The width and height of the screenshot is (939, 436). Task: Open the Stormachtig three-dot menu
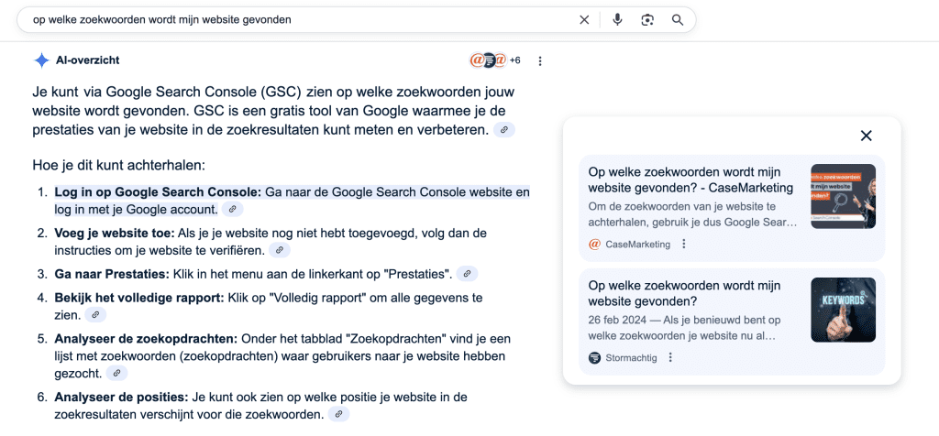pos(670,357)
